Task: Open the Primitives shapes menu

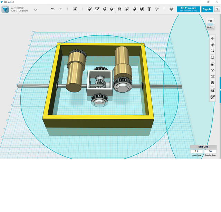Action: click(90, 9)
